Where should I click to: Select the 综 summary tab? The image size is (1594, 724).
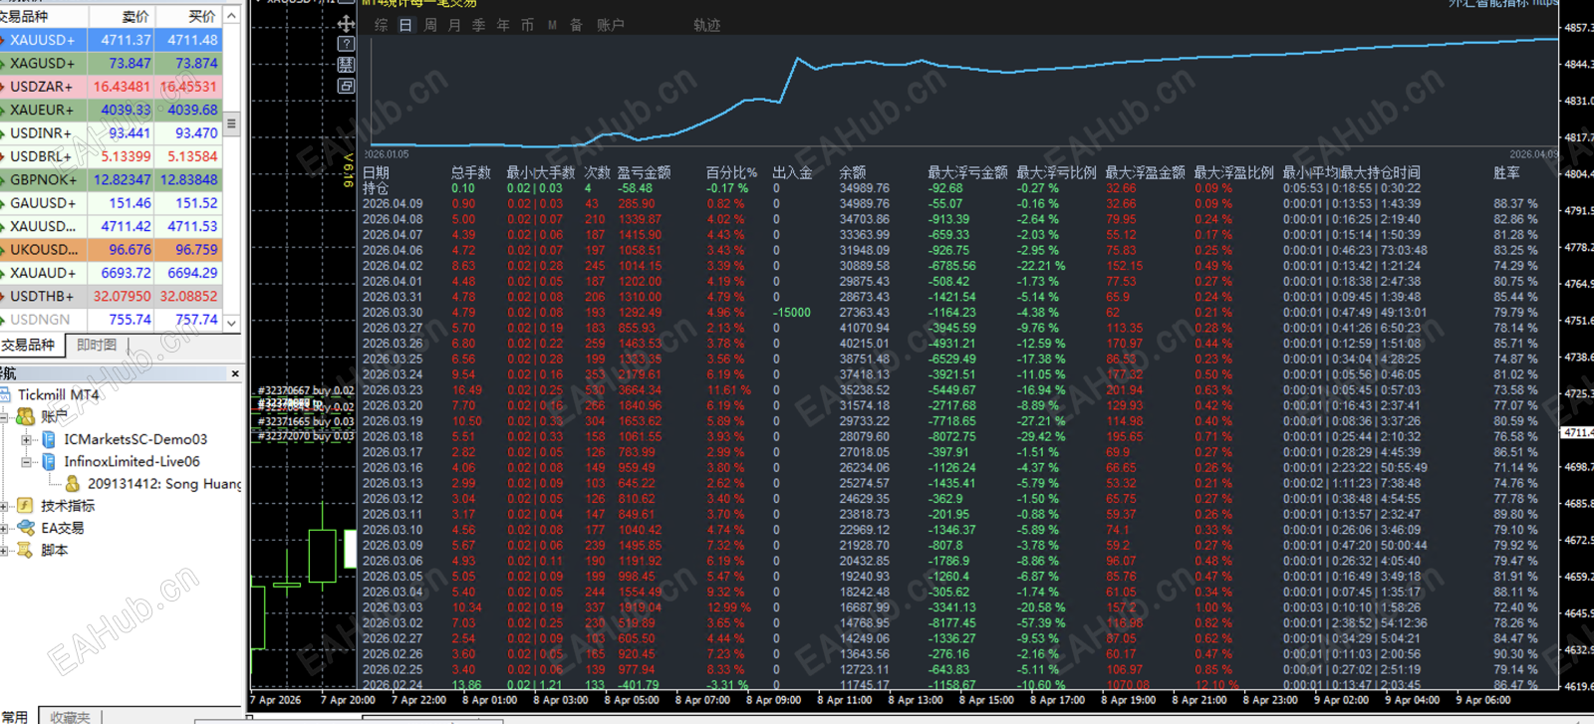coord(381,25)
